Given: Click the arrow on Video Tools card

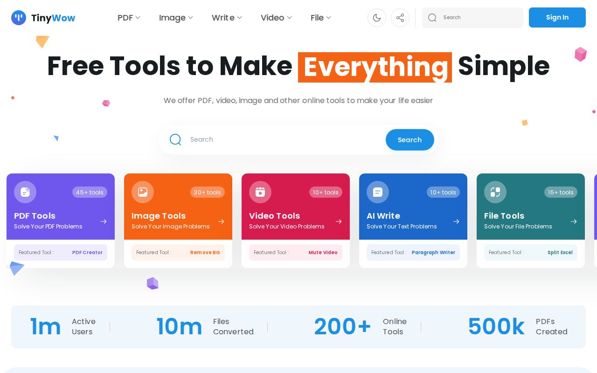Looking at the screenshot, I should tap(339, 221).
